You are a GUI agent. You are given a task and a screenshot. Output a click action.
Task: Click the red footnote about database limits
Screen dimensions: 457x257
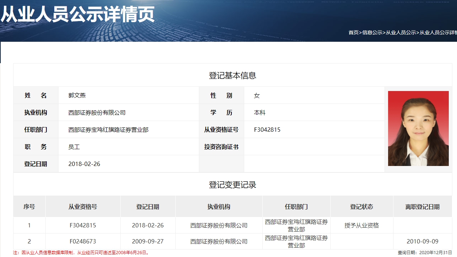(x=81, y=253)
